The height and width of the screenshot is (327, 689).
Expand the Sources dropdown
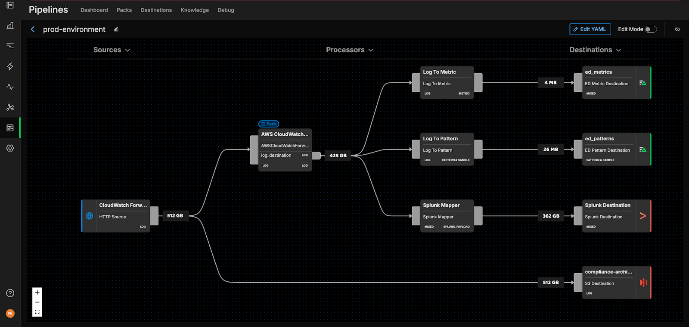tap(112, 50)
